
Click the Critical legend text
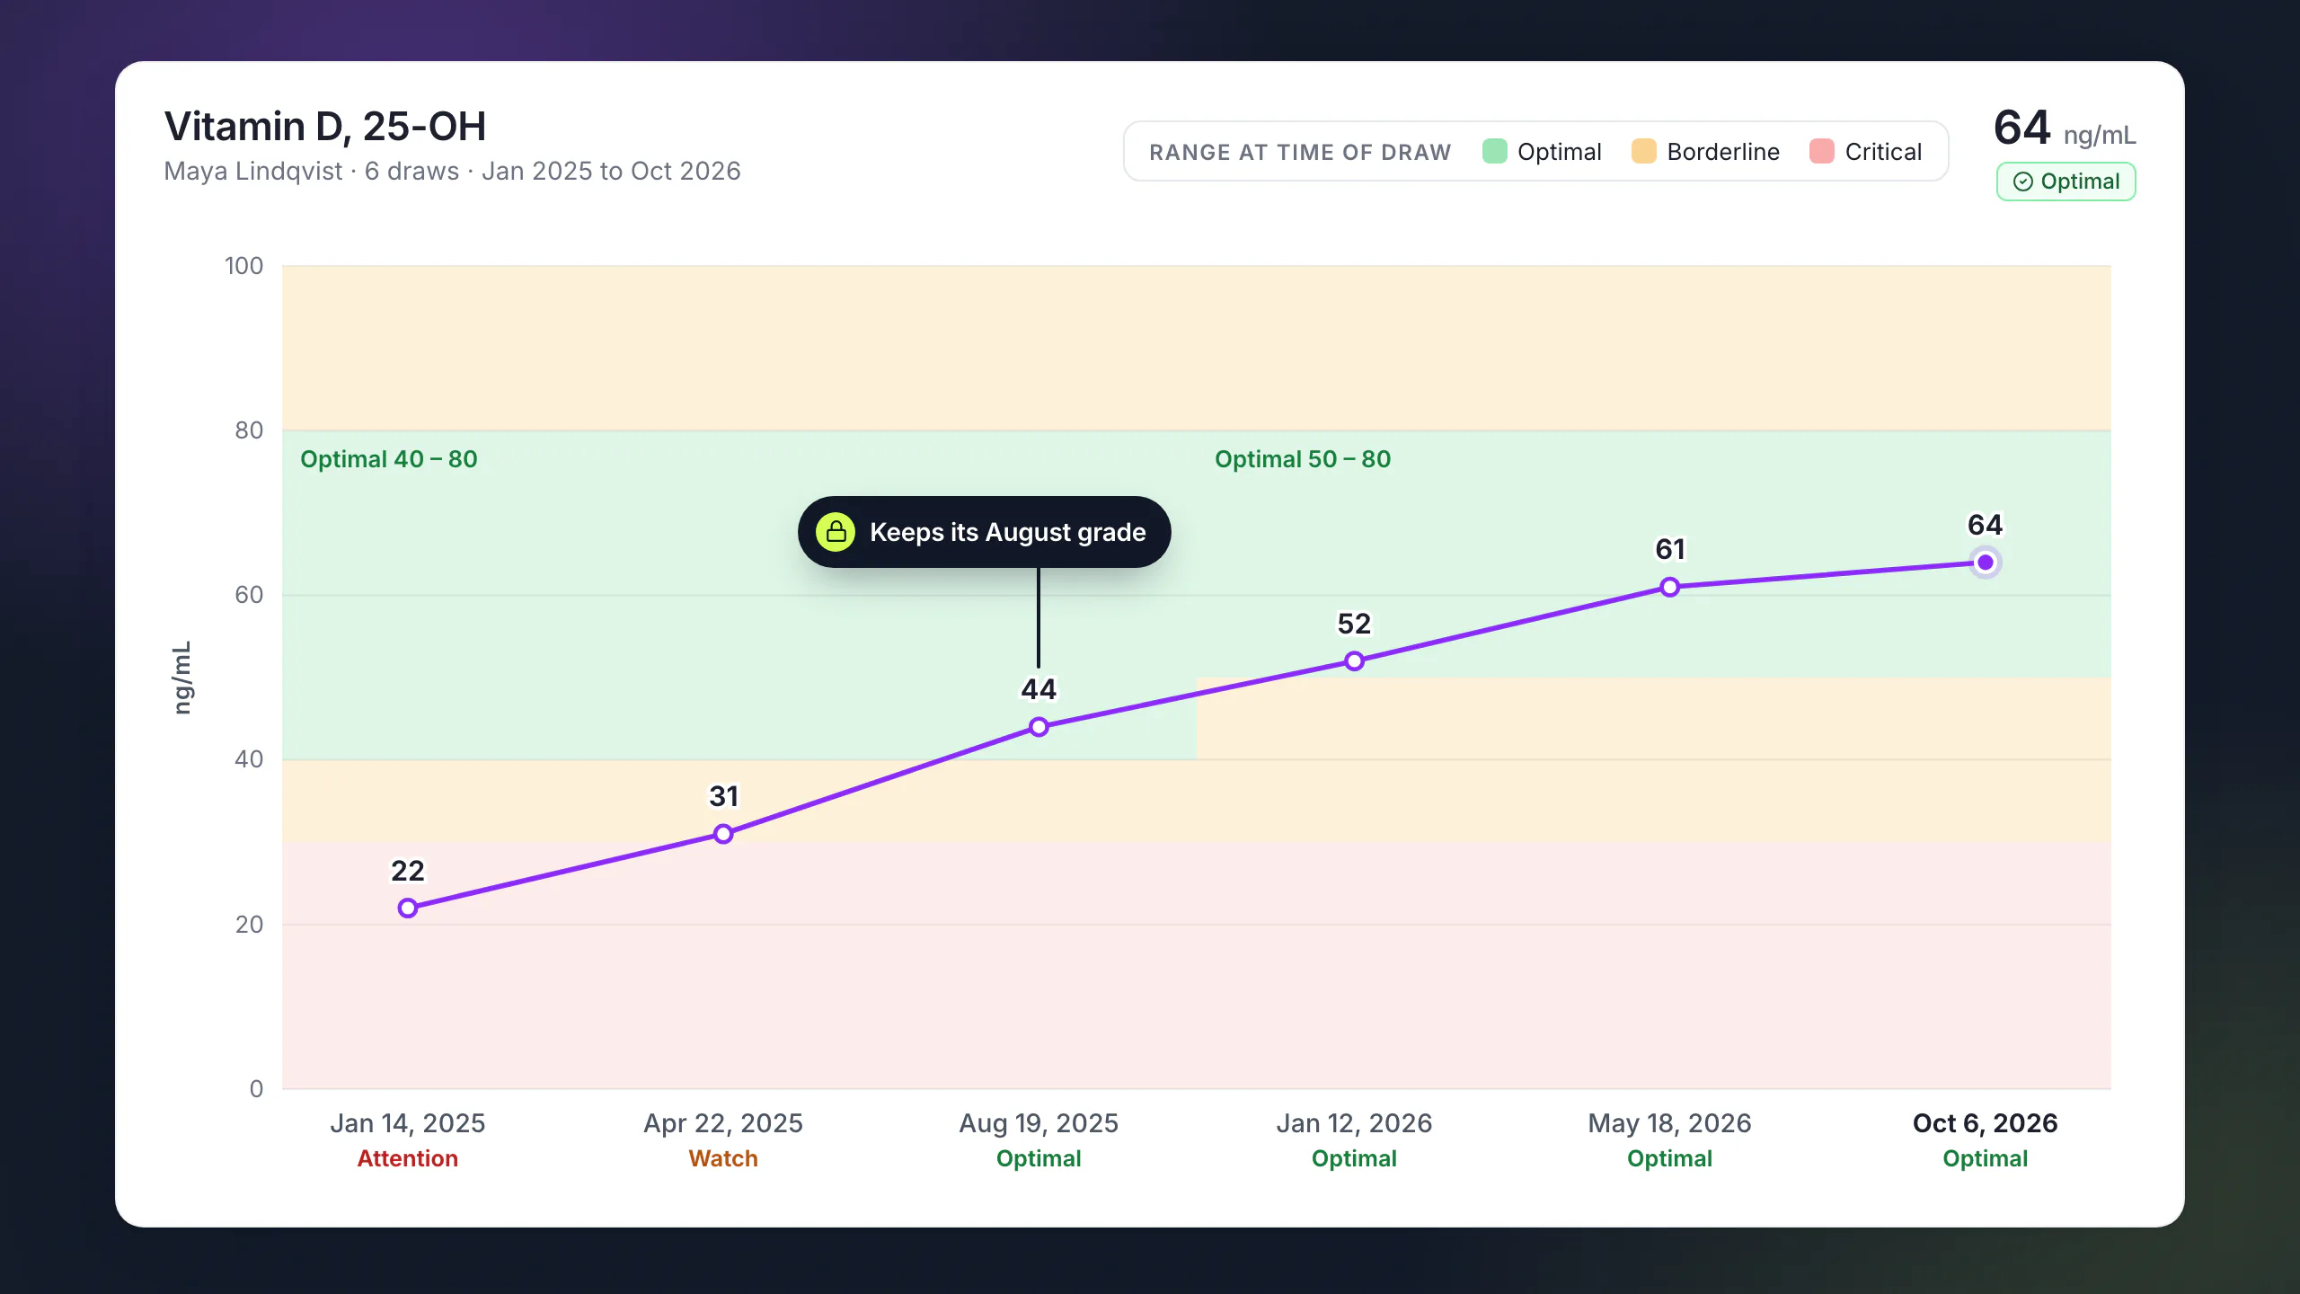pyautogui.click(x=1883, y=152)
